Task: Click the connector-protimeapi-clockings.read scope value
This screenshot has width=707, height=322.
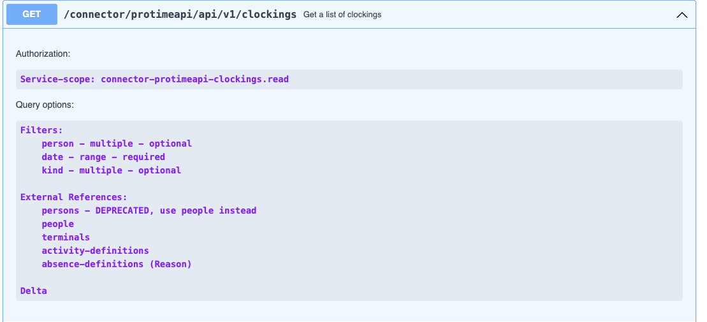Action: tap(195, 79)
